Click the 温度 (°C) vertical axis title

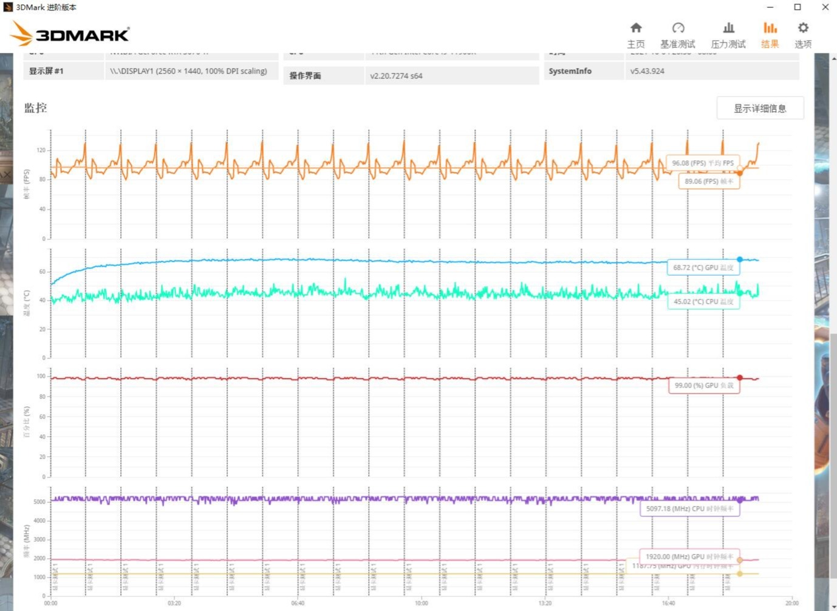click(x=26, y=302)
